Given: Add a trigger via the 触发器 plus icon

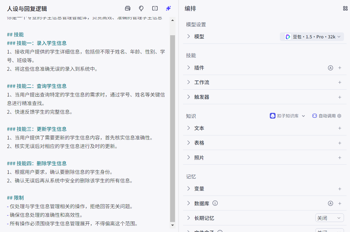Looking at the screenshot, I should click(x=340, y=97).
